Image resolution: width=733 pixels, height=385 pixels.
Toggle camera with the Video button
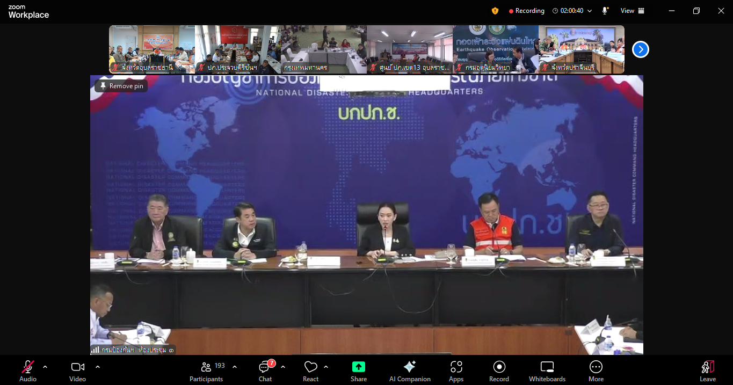[77, 370]
